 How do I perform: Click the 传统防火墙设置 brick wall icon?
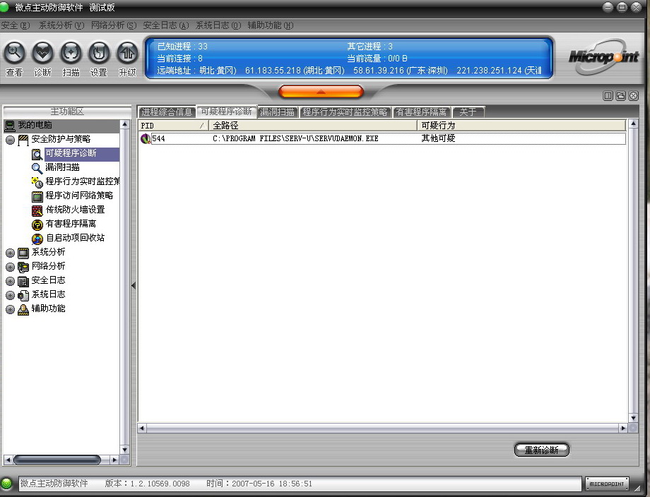click(x=37, y=210)
